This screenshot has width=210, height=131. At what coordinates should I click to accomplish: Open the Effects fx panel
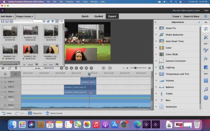tap(206, 59)
